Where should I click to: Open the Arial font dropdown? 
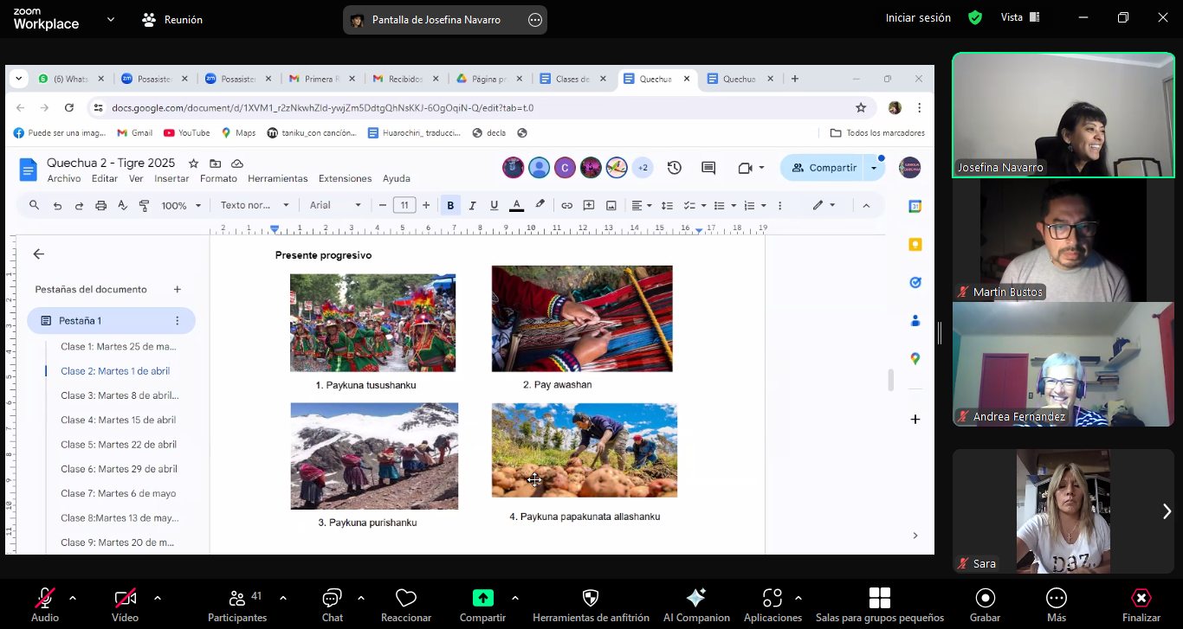(x=335, y=205)
